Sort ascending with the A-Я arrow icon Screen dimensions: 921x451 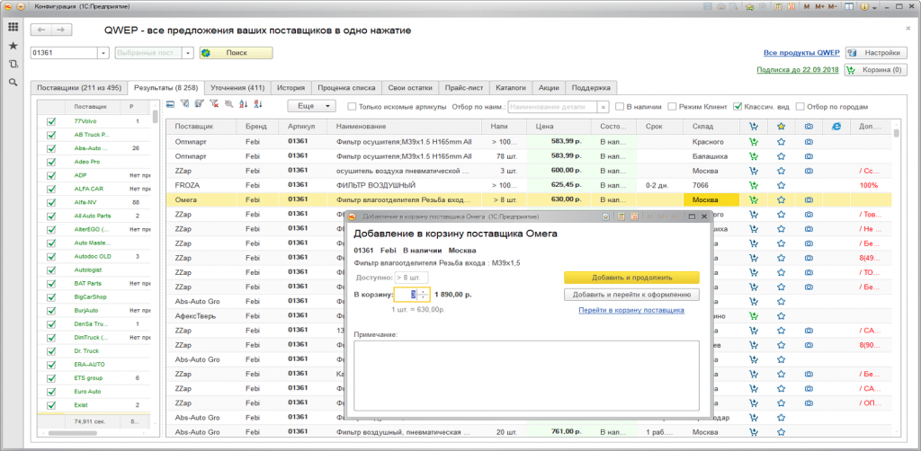coord(244,104)
